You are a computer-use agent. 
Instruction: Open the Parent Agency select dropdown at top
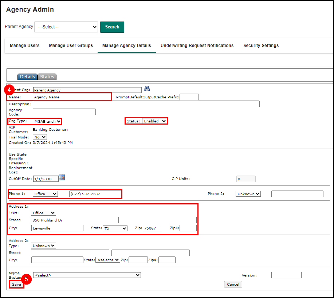click(x=66, y=27)
